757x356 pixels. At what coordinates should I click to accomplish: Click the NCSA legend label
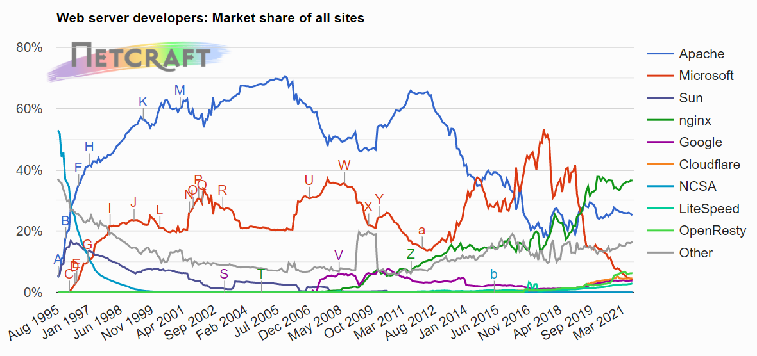click(697, 186)
